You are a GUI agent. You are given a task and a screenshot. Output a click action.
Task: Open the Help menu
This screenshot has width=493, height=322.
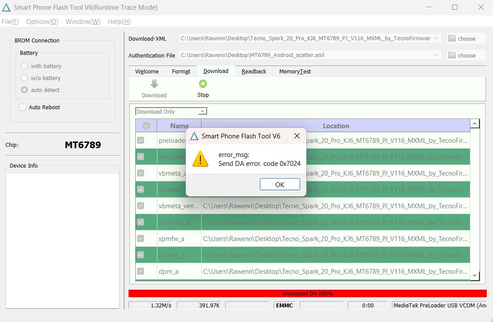click(x=119, y=22)
